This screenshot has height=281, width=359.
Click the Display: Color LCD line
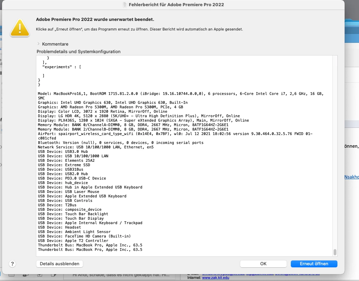pyautogui.click(x=102, y=111)
